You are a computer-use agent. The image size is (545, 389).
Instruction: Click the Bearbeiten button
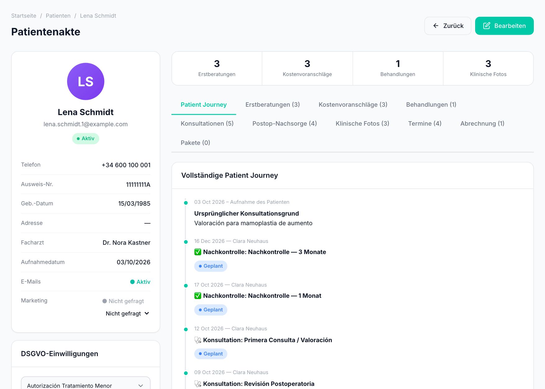pos(504,26)
